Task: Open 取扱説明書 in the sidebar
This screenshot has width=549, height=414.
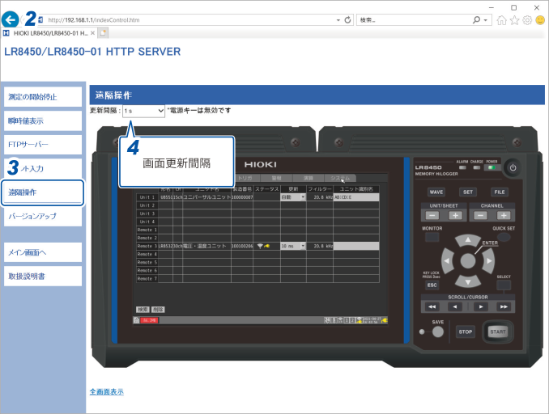Action: tap(43, 277)
